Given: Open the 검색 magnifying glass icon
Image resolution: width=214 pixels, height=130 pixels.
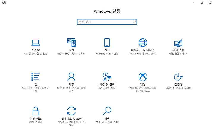Looking at the screenshot, I should [107, 111].
